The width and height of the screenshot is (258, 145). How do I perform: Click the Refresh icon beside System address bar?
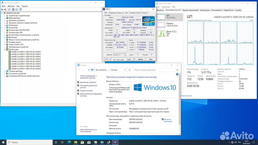pyautogui.click(x=129, y=70)
